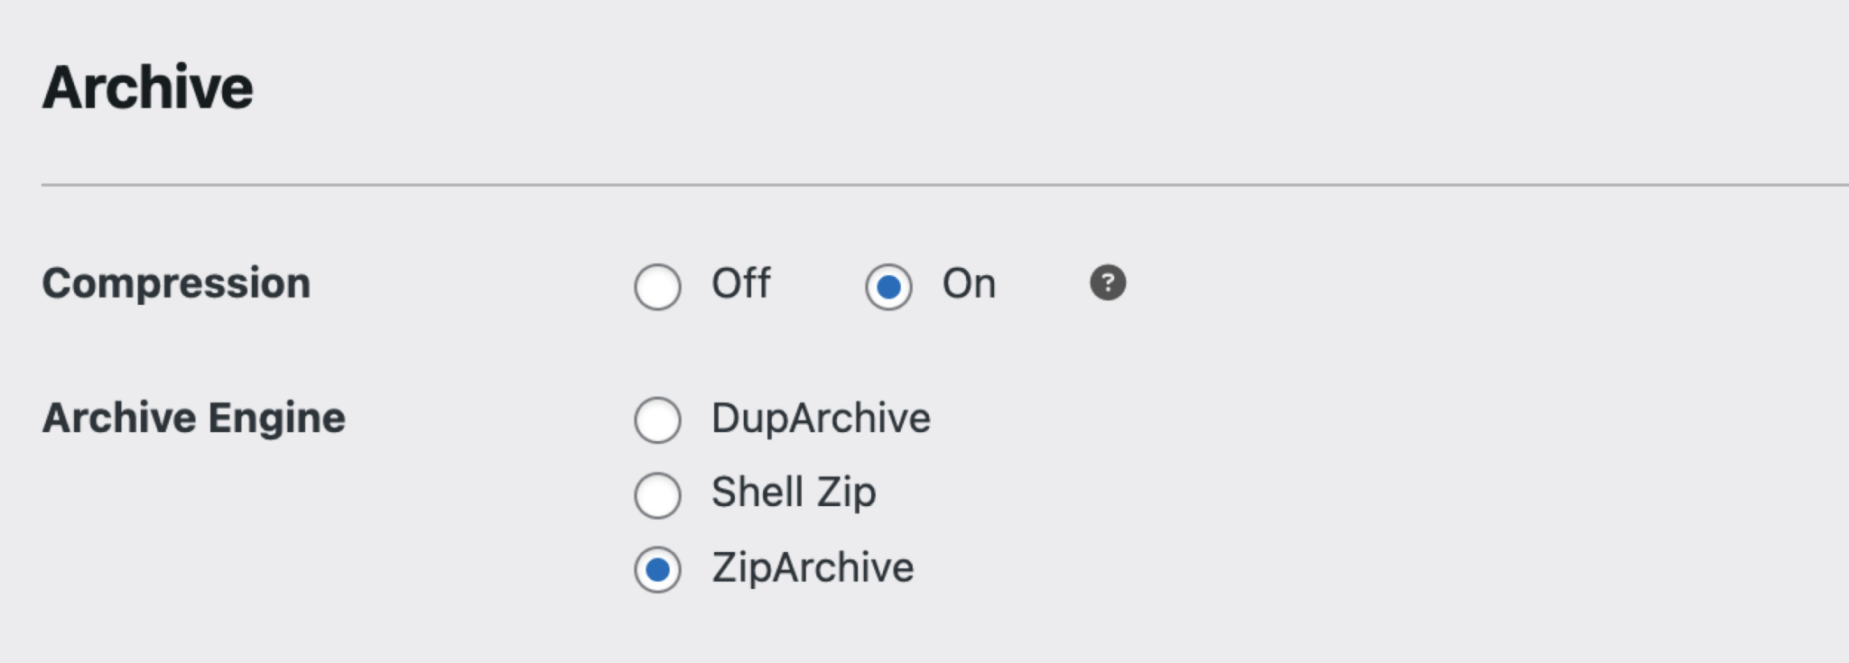The image size is (1849, 663).
Task: Click the Archive section heading
Action: [x=147, y=86]
